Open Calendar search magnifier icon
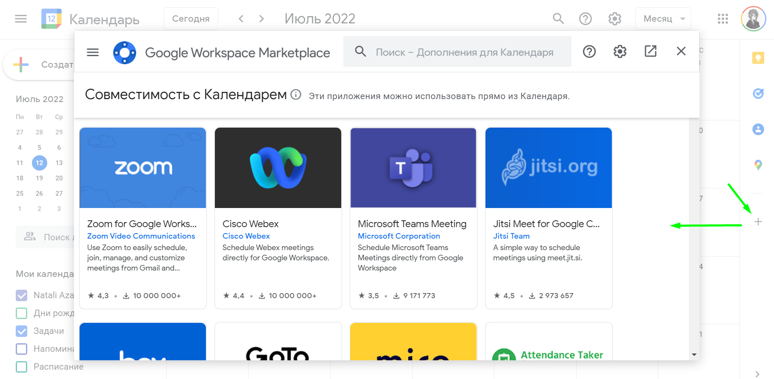 558,19
